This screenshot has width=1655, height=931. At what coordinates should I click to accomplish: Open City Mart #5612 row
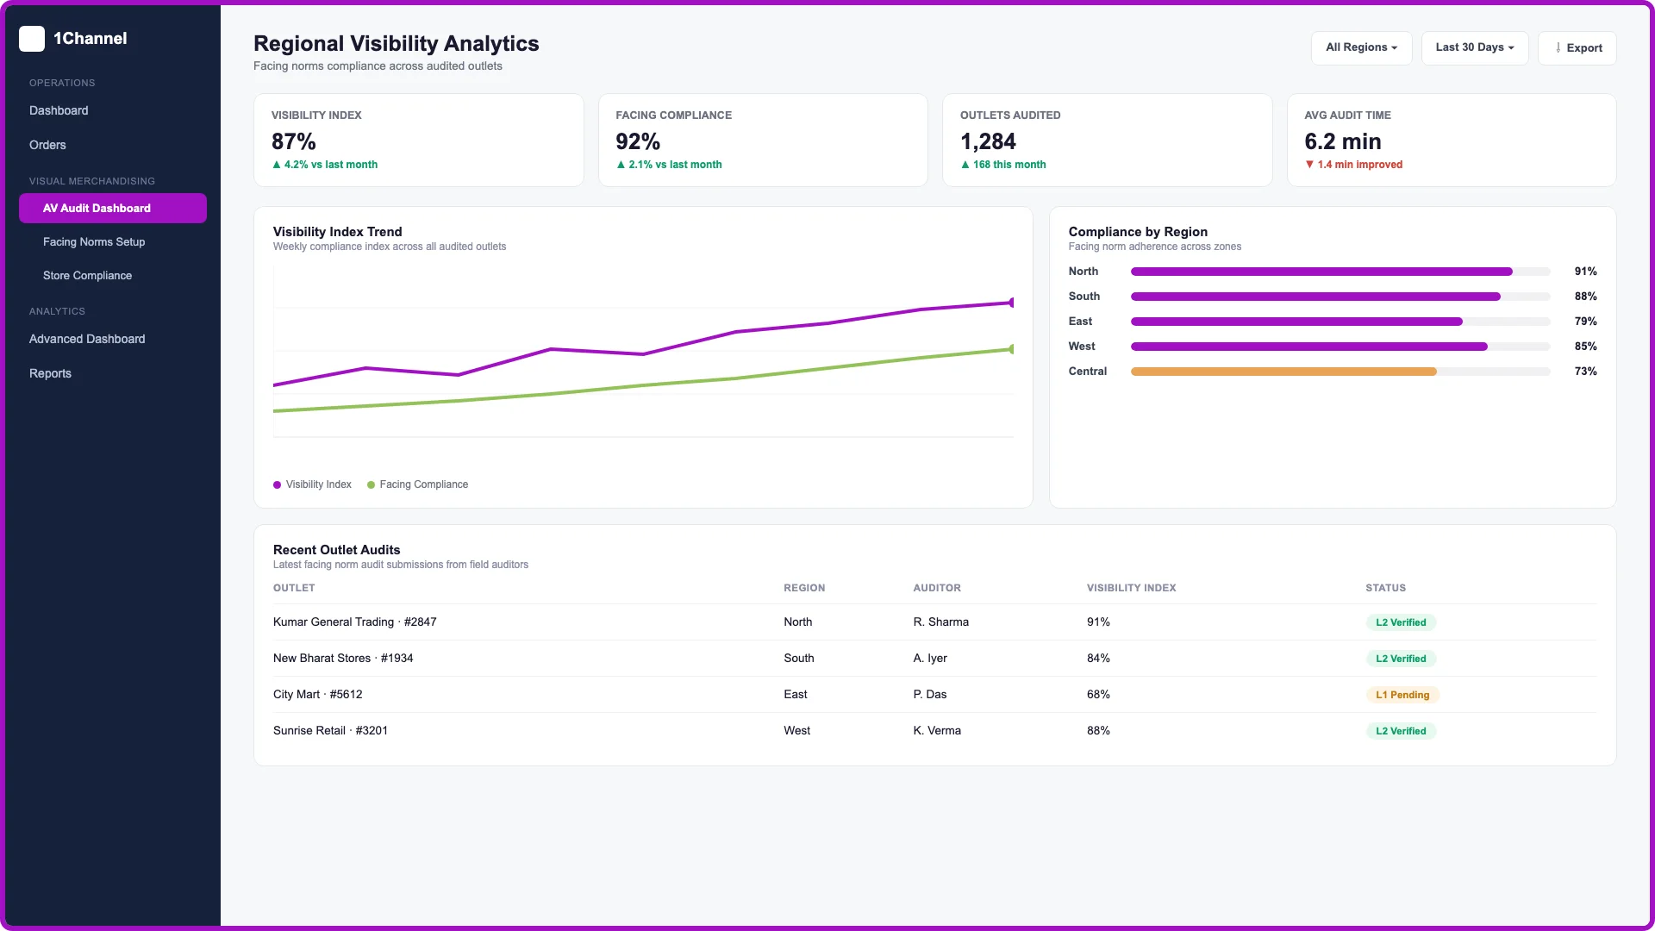tap(934, 695)
